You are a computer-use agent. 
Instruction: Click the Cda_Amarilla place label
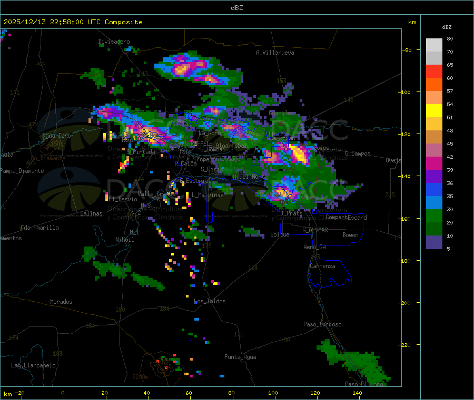[39, 228]
